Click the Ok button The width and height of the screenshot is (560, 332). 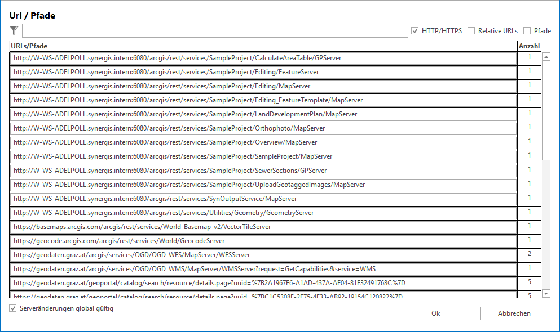(x=435, y=313)
